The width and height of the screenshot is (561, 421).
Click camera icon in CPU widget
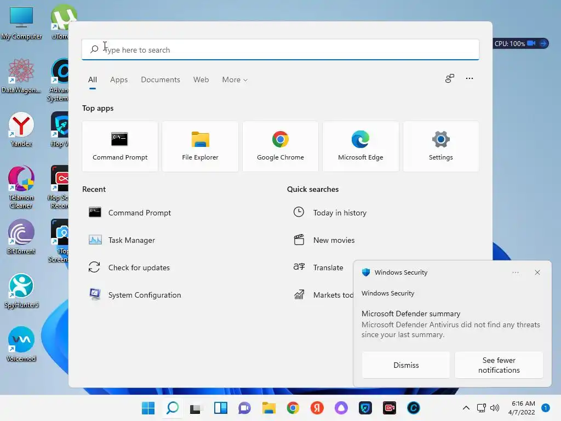(531, 43)
